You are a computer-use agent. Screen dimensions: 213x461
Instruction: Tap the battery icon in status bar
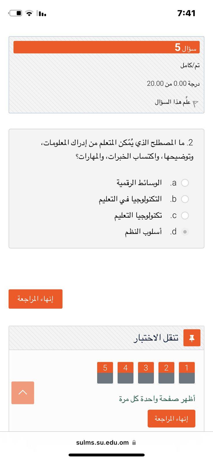pyautogui.click(x=16, y=13)
